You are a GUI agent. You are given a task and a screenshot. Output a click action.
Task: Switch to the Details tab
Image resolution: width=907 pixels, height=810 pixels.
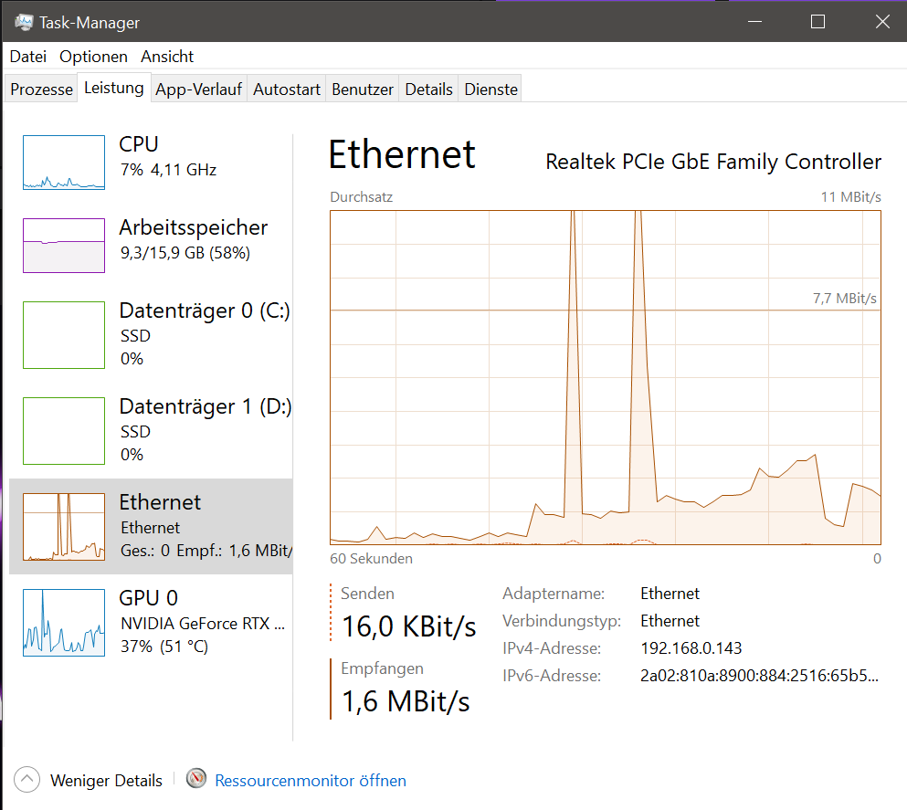click(428, 89)
